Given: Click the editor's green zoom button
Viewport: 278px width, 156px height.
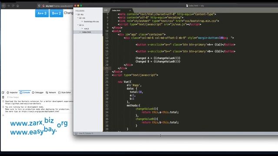Looking at the screenshot, I should point(81,6).
